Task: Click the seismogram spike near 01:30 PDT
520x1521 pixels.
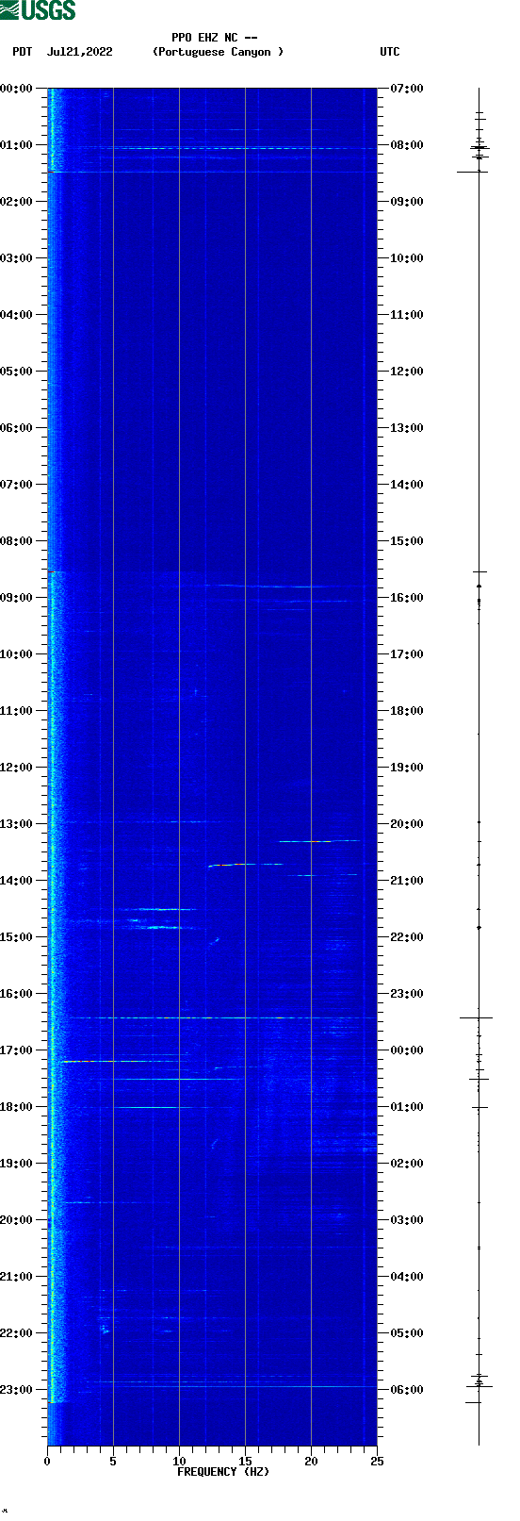Action: point(473,172)
